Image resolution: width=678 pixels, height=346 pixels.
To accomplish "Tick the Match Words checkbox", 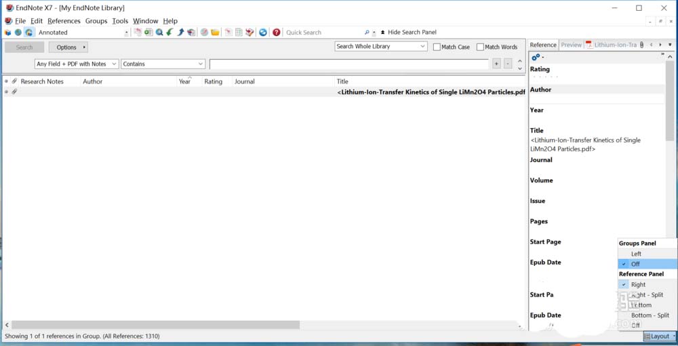I will pos(480,47).
